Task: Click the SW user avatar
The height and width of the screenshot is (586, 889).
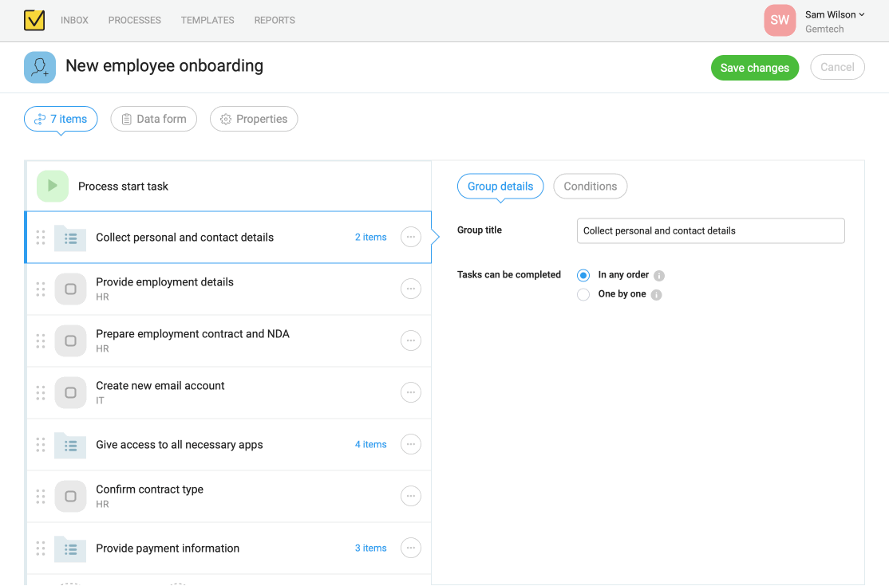Action: point(780,21)
